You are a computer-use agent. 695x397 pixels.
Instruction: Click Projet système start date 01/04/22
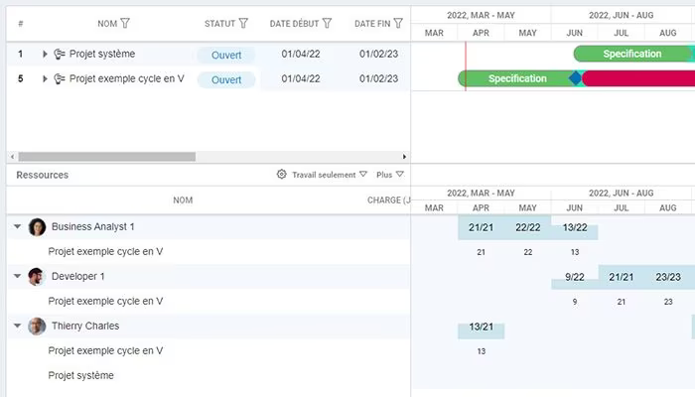point(301,54)
